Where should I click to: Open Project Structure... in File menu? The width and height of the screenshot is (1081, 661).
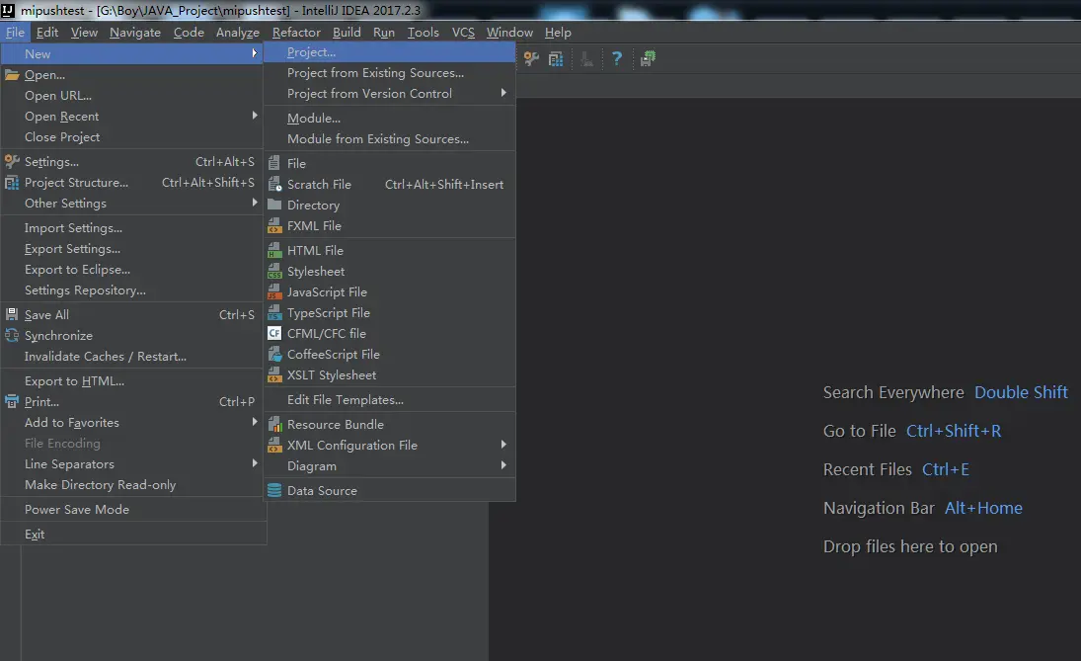133,182
